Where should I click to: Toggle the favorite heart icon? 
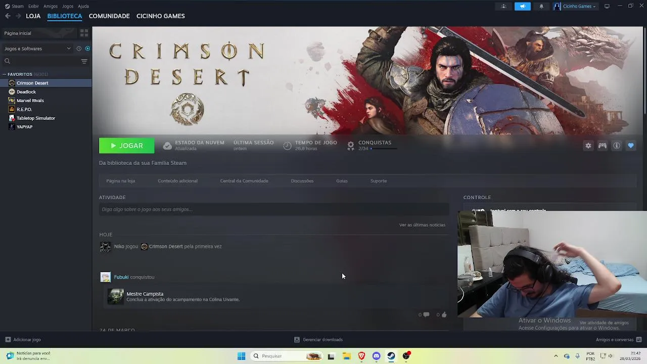[x=631, y=146]
